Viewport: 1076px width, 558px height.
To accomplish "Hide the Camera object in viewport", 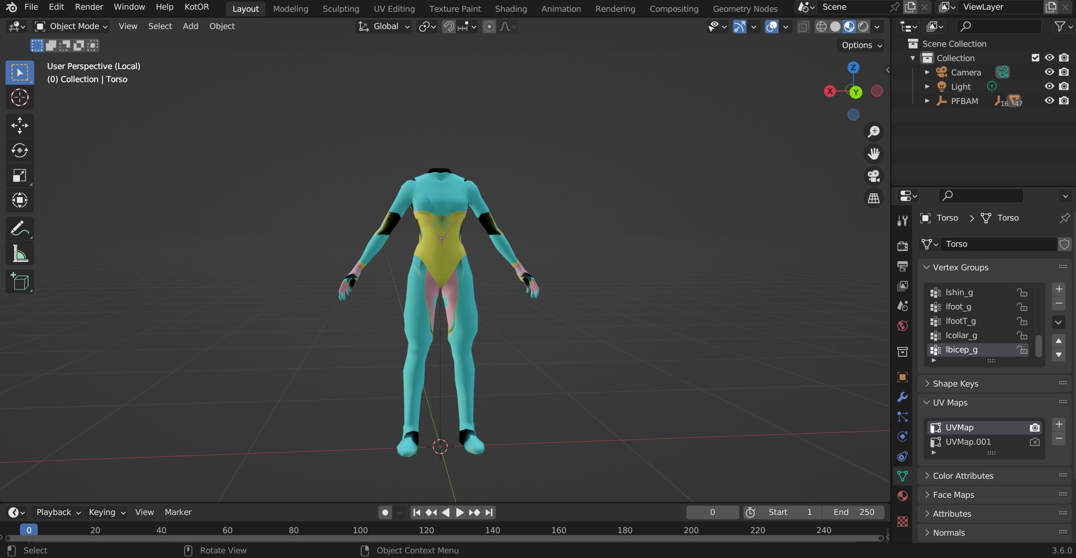I will pyautogui.click(x=1049, y=72).
